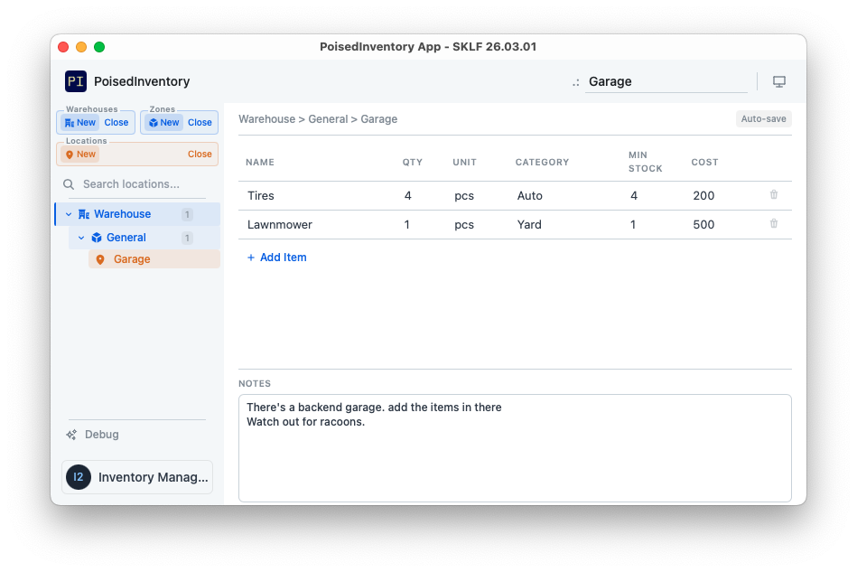Viewport: 857px width, 572px height.
Task: Open the Debug panel
Action: [92, 435]
